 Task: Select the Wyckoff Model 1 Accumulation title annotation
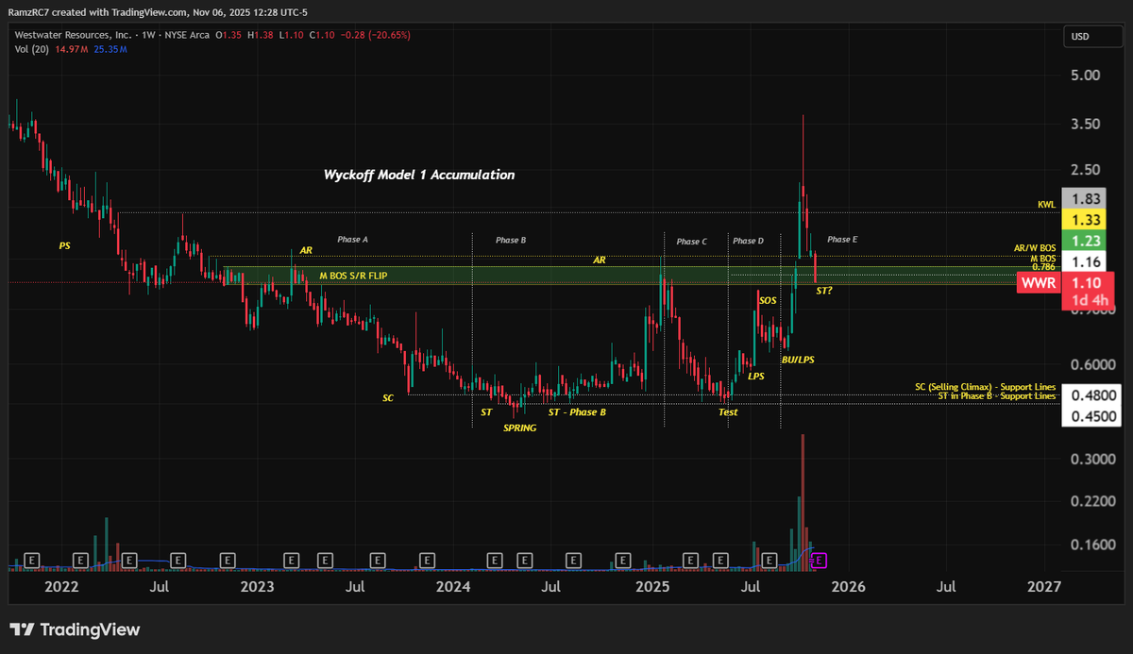(419, 175)
